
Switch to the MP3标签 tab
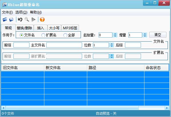(x=70, y=28)
